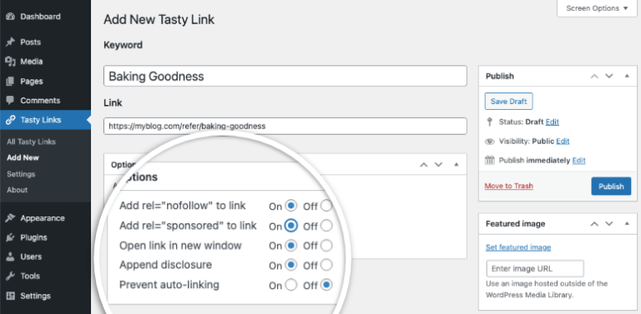Open the Plugins plug icon

(11, 237)
